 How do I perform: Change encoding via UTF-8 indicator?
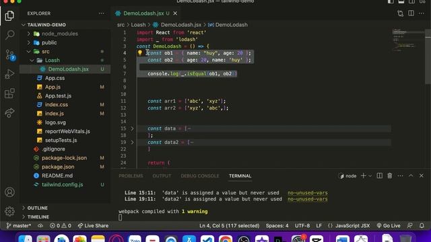302,226
